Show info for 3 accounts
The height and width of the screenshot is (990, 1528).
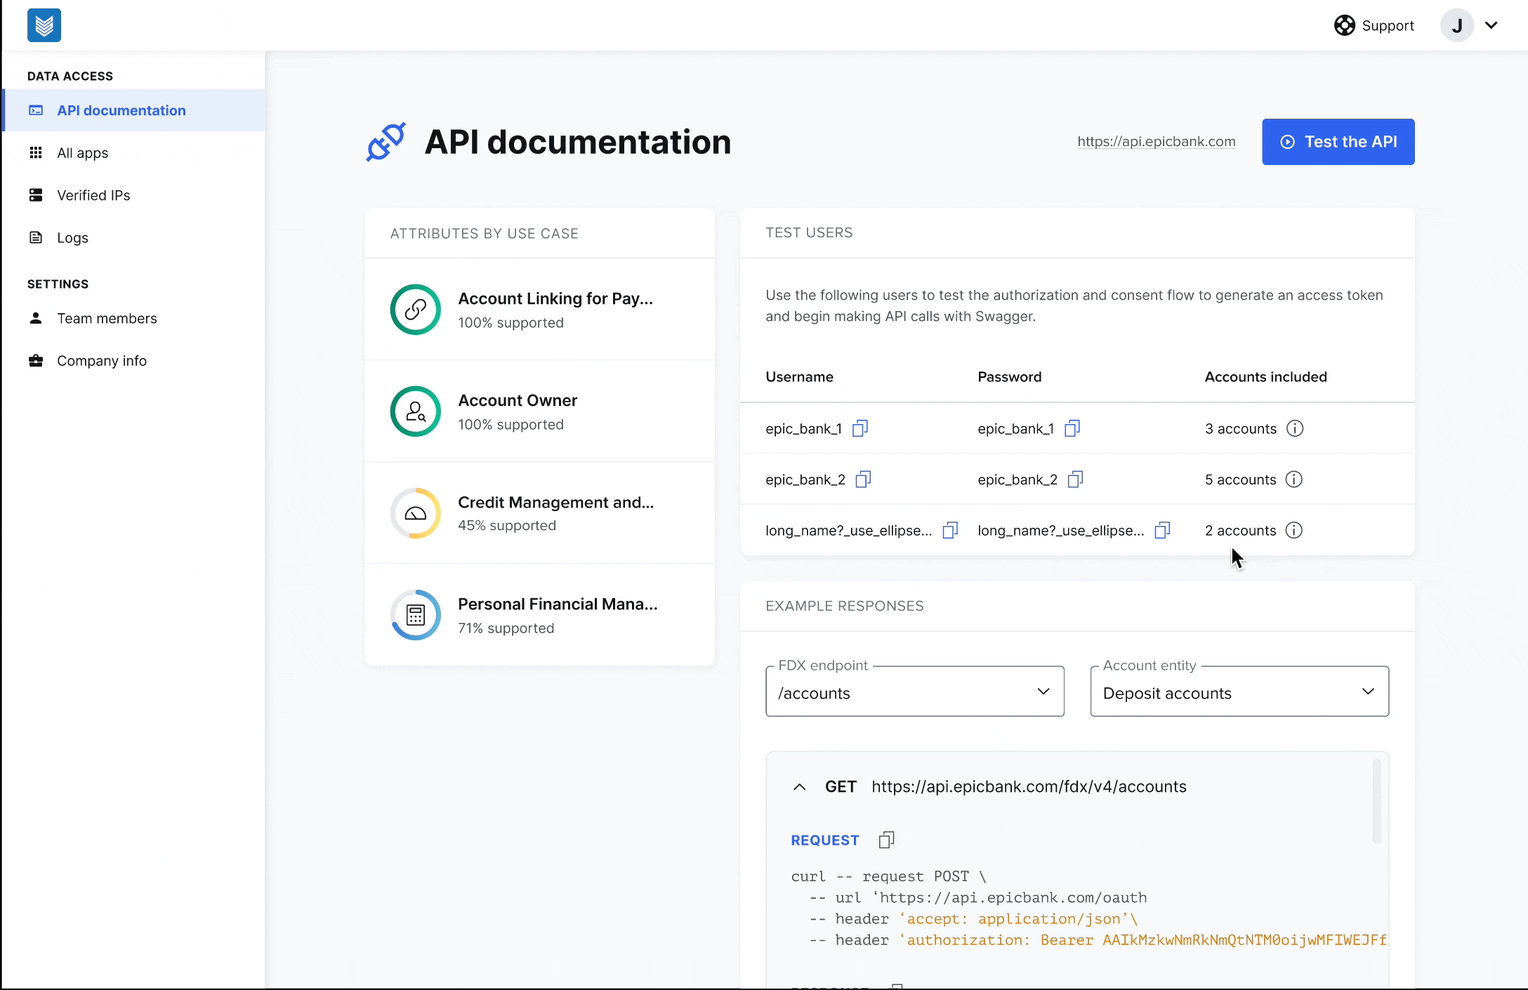click(1295, 428)
